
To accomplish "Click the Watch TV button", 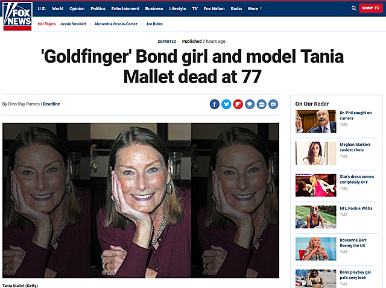I will tap(371, 8).
